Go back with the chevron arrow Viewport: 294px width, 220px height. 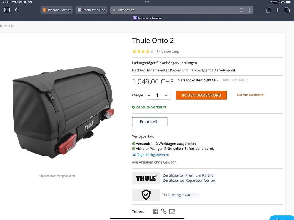(x=16, y=10)
